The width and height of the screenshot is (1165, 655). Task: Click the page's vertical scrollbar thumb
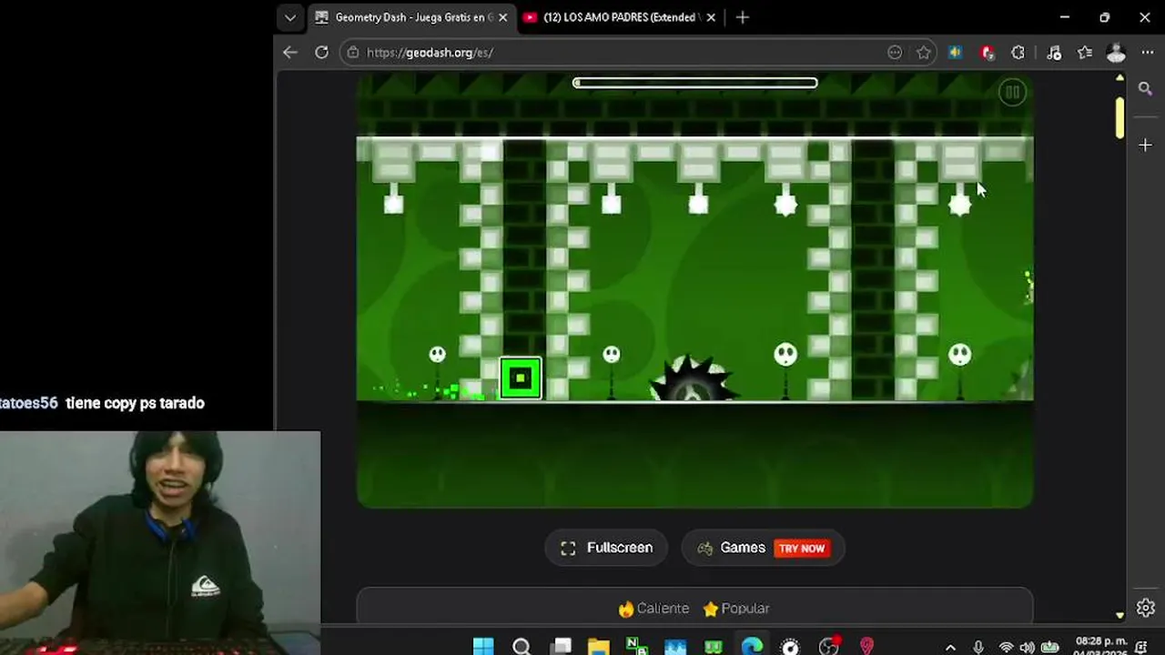coord(1119,116)
